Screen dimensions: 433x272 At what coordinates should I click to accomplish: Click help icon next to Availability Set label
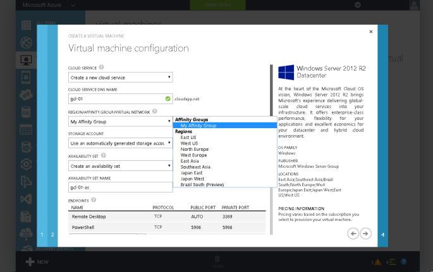click(103, 155)
